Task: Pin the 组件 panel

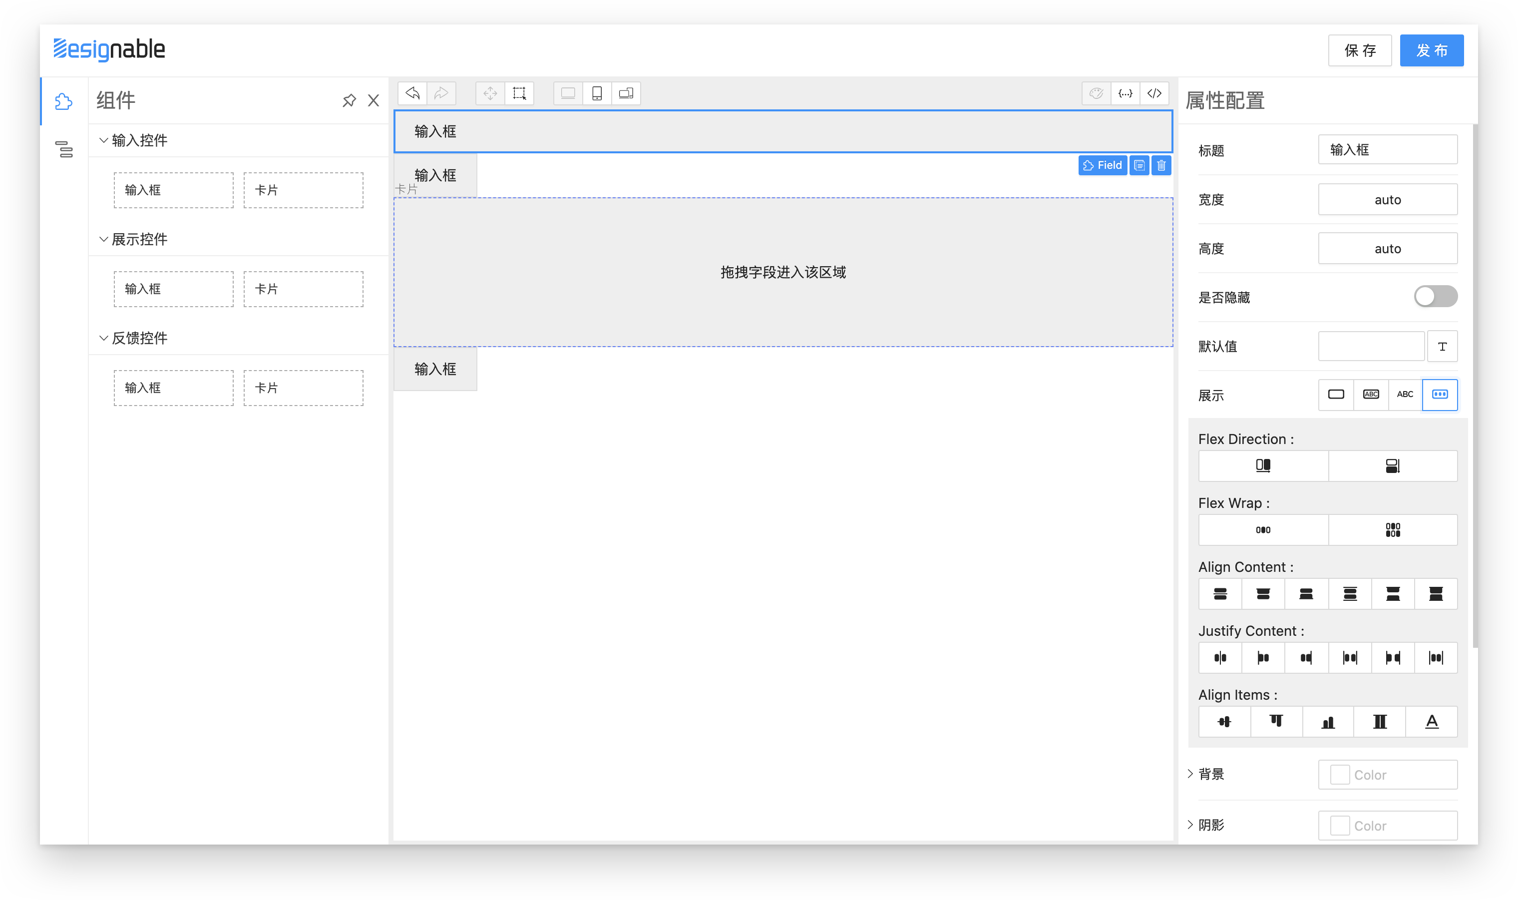Action: coord(349,101)
